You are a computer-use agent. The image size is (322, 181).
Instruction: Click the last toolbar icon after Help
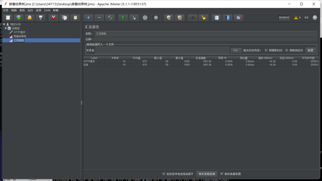(x=238, y=17)
